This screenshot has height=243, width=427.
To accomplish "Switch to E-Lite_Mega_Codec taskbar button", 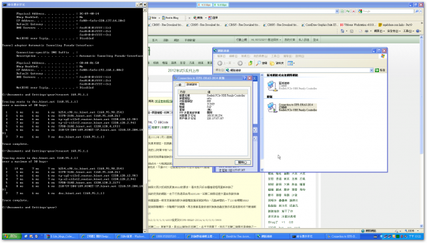I will tap(61, 236).
